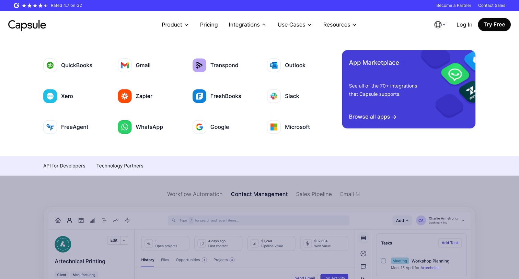Click Become a Partner link

(453, 5)
